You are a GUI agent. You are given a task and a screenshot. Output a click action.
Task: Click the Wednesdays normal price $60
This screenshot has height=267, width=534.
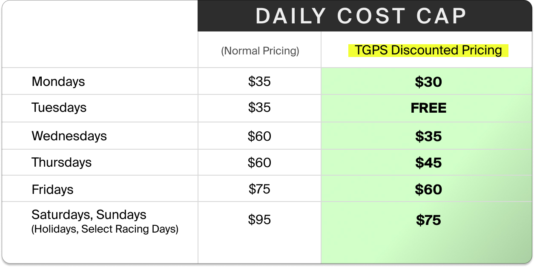click(x=259, y=136)
